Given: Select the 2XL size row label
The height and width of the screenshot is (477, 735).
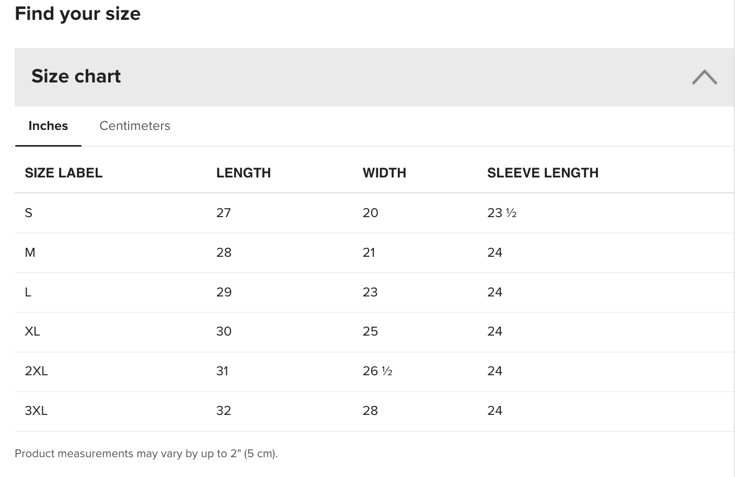Looking at the screenshot, I should pos(36,371).
